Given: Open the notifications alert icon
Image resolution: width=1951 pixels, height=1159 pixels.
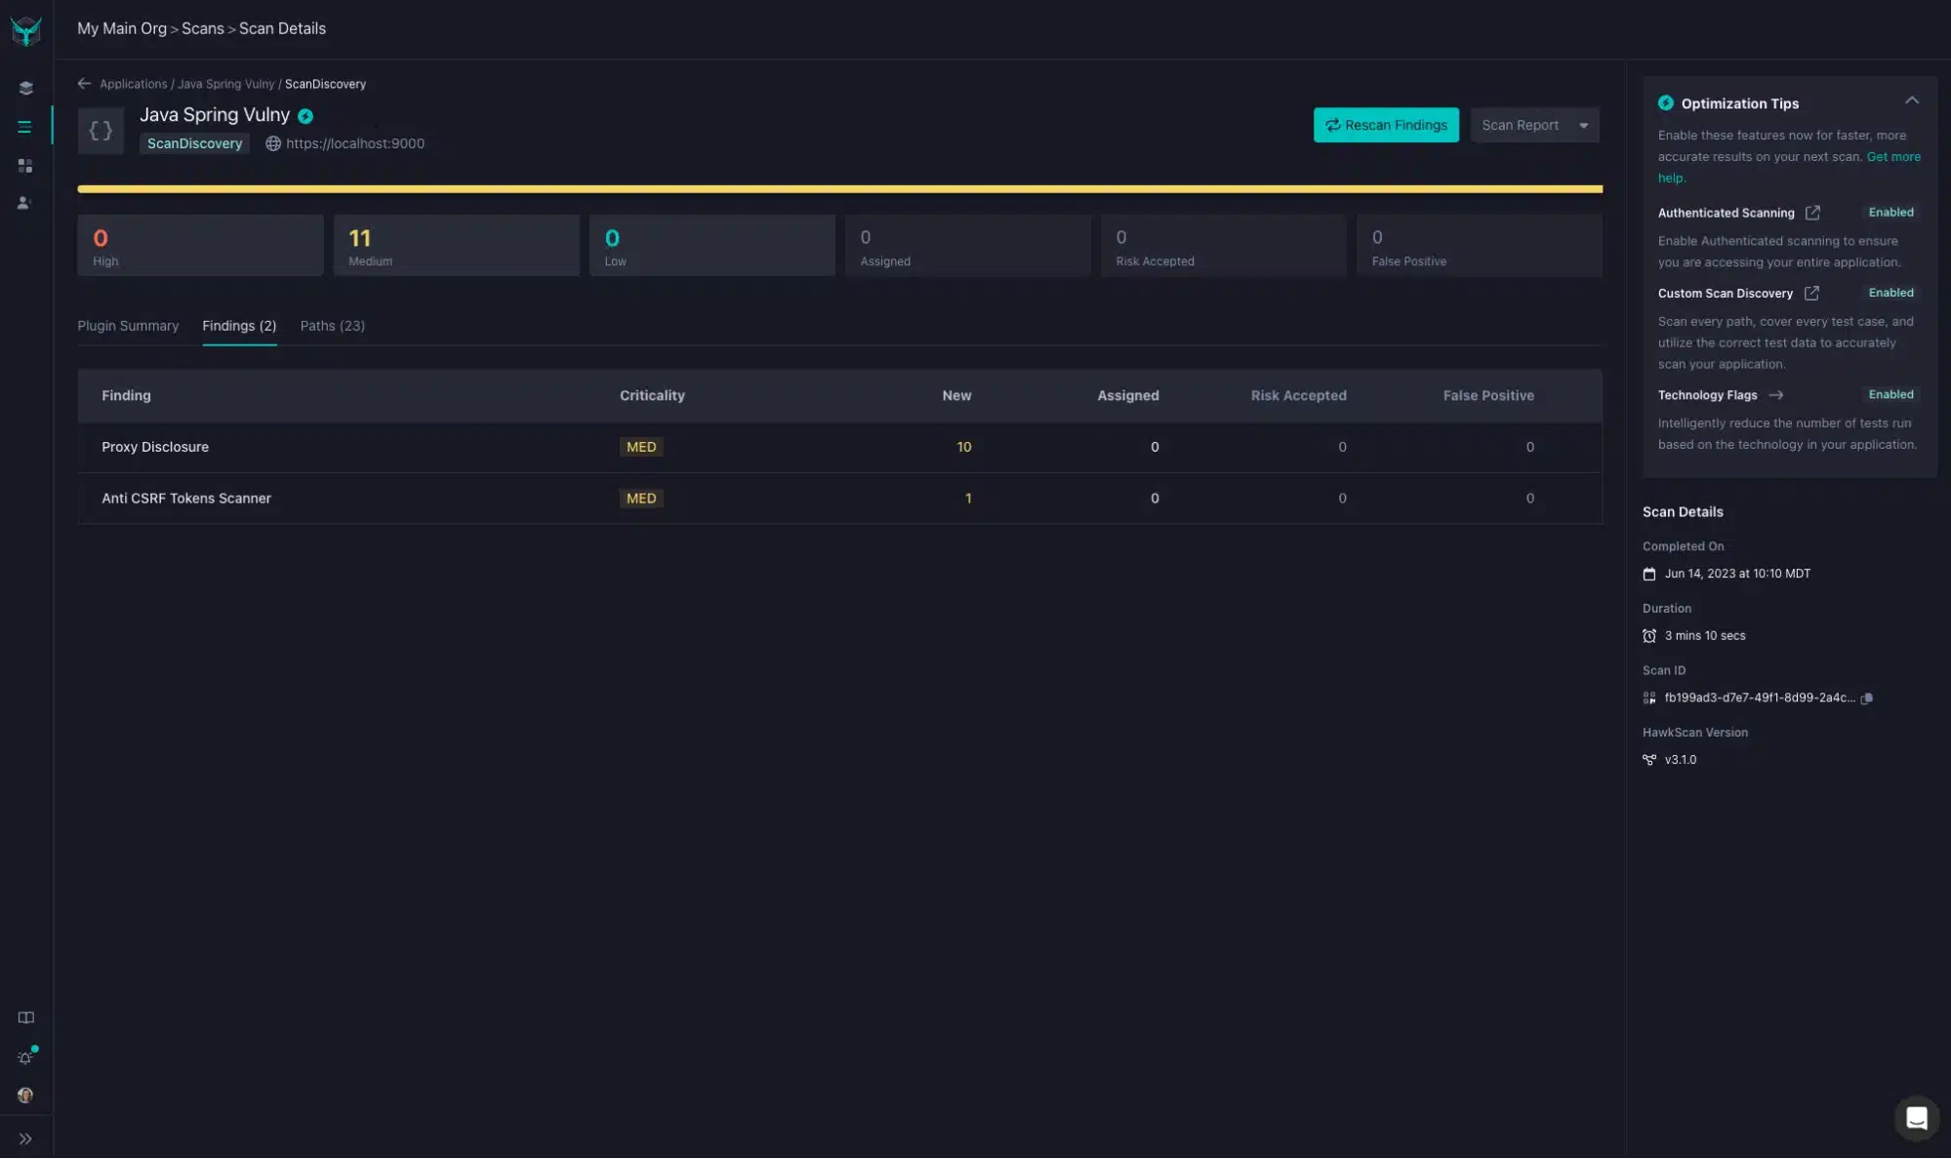Looking at the screenshot, I should [25, 1057].
